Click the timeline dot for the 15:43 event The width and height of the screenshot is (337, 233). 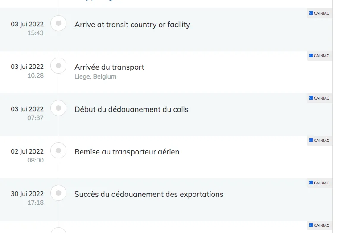(58, 23)
